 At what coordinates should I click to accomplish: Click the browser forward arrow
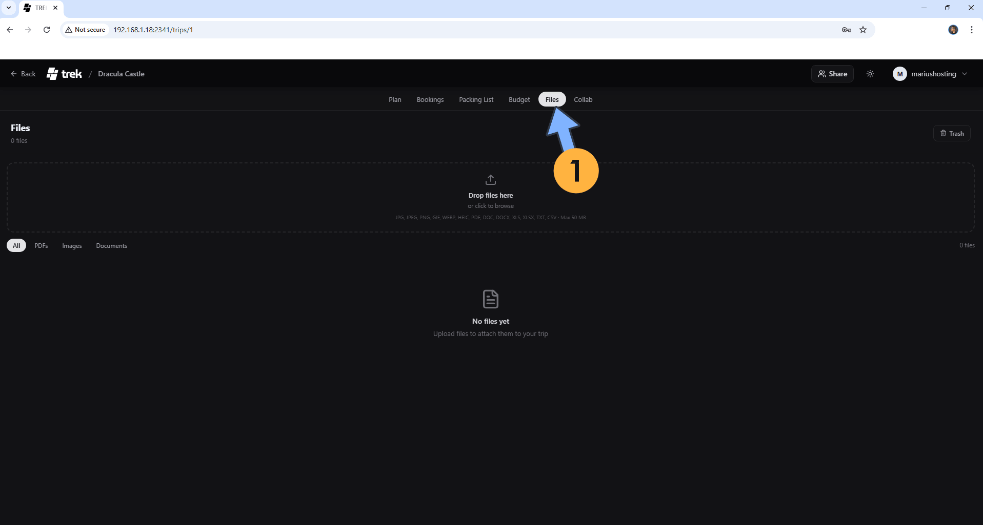[x=28, y=30]
